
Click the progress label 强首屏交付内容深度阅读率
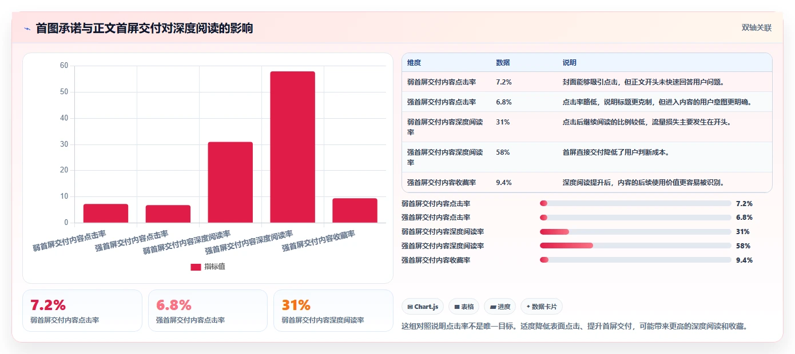[443, 246]
